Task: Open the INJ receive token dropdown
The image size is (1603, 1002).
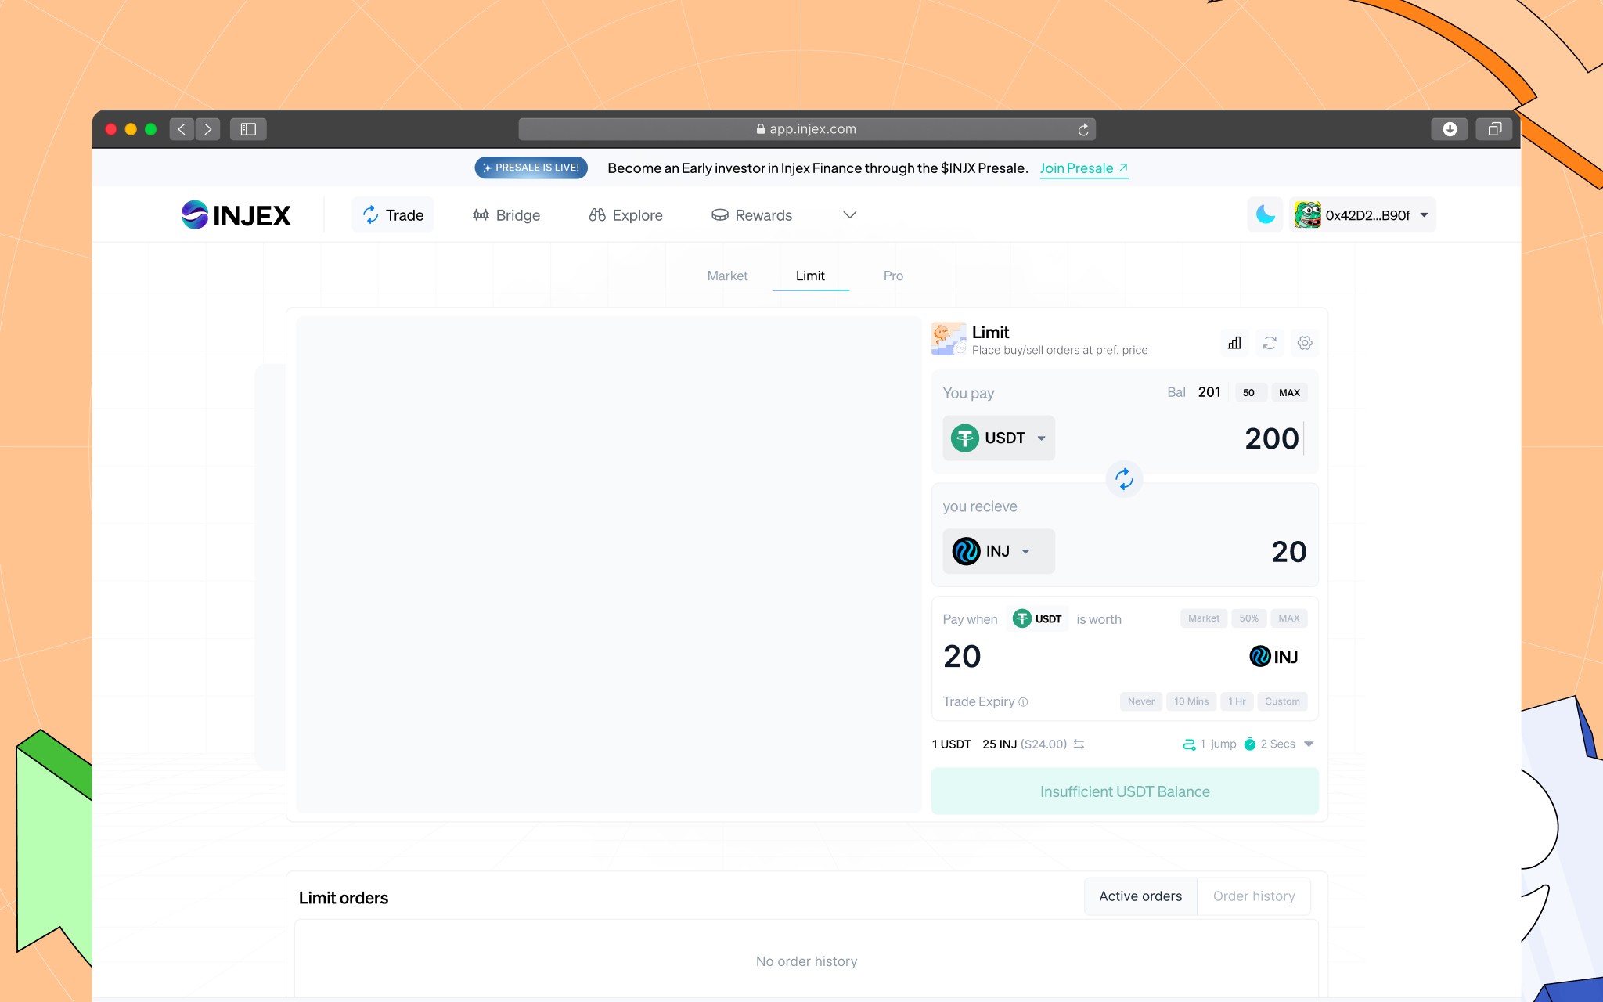Action: (999, 551)
